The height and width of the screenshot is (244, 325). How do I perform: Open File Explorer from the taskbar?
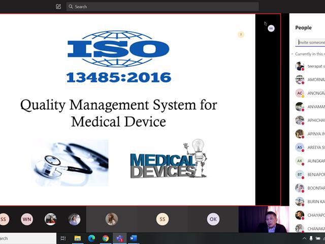78,238
